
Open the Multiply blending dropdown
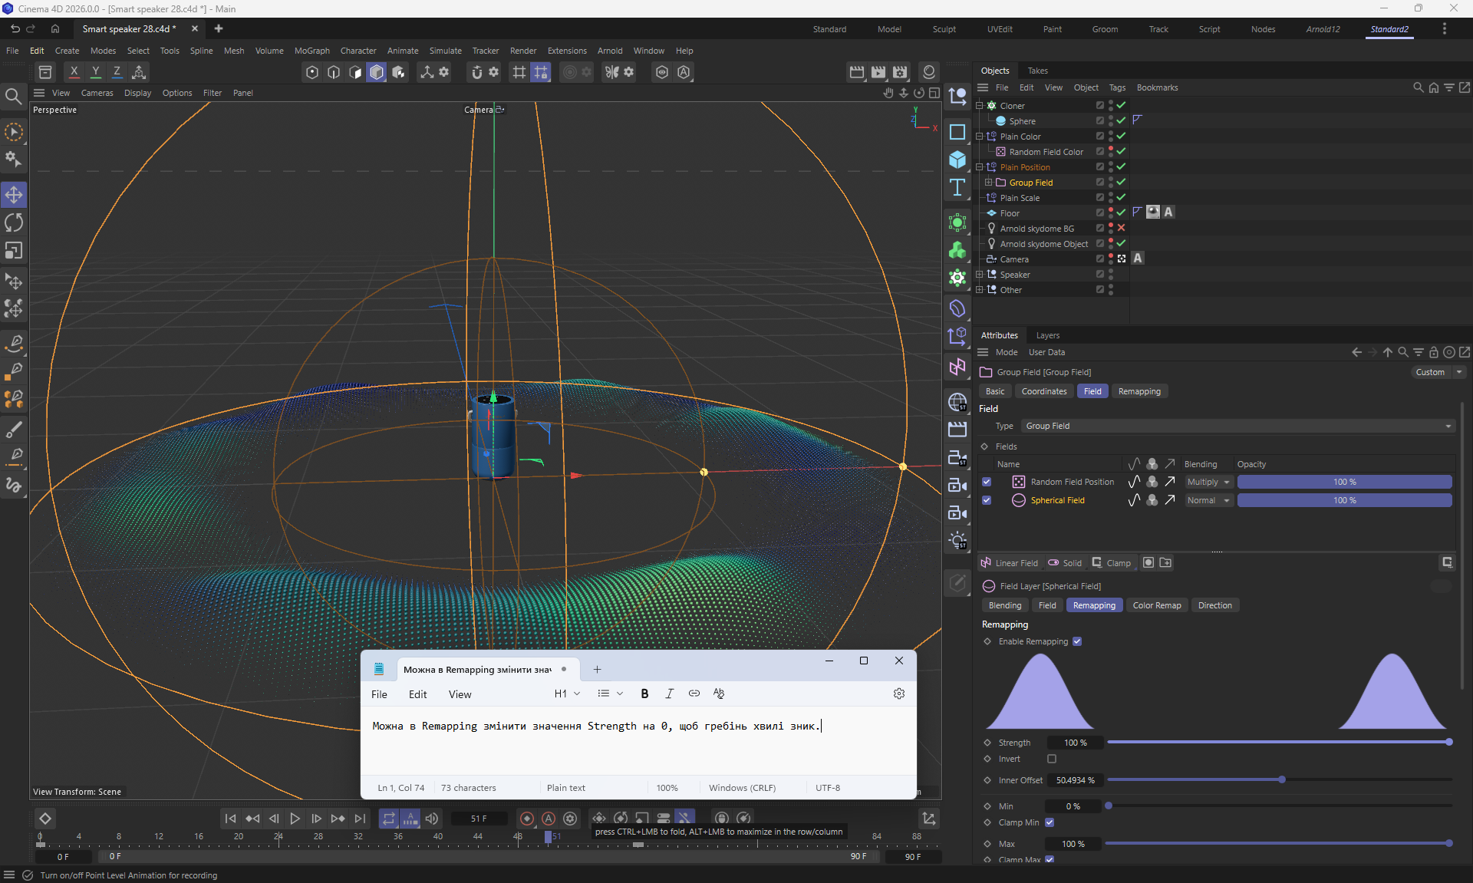(1208, 482)
